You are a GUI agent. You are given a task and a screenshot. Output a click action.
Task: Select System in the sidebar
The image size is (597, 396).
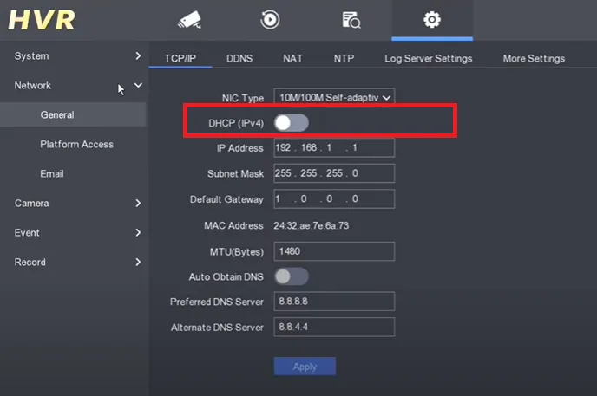click(31, 55)
